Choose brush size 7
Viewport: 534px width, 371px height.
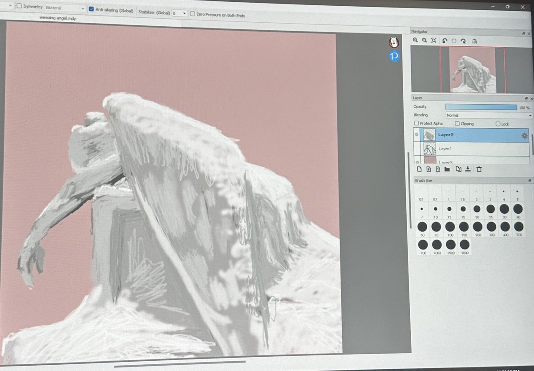[421, 211]
